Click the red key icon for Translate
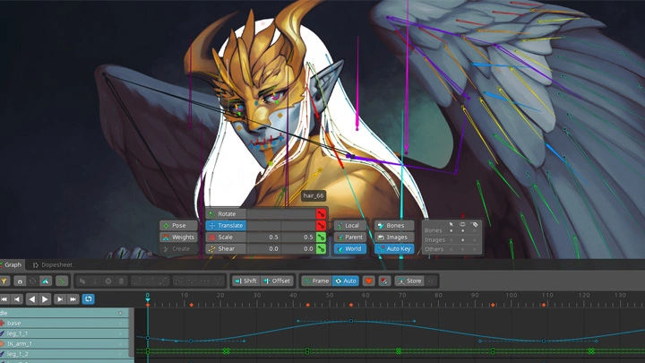Viewport: 645px width, 363px height. (x=321, y=226)
